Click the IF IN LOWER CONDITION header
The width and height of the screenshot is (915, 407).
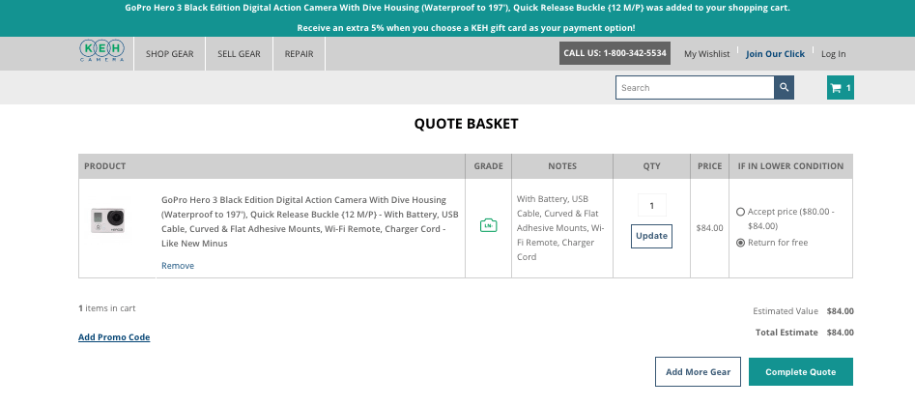click(790, 166)
